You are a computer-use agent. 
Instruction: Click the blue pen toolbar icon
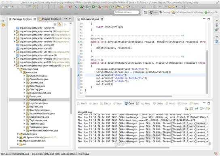[x=76, y=7]
